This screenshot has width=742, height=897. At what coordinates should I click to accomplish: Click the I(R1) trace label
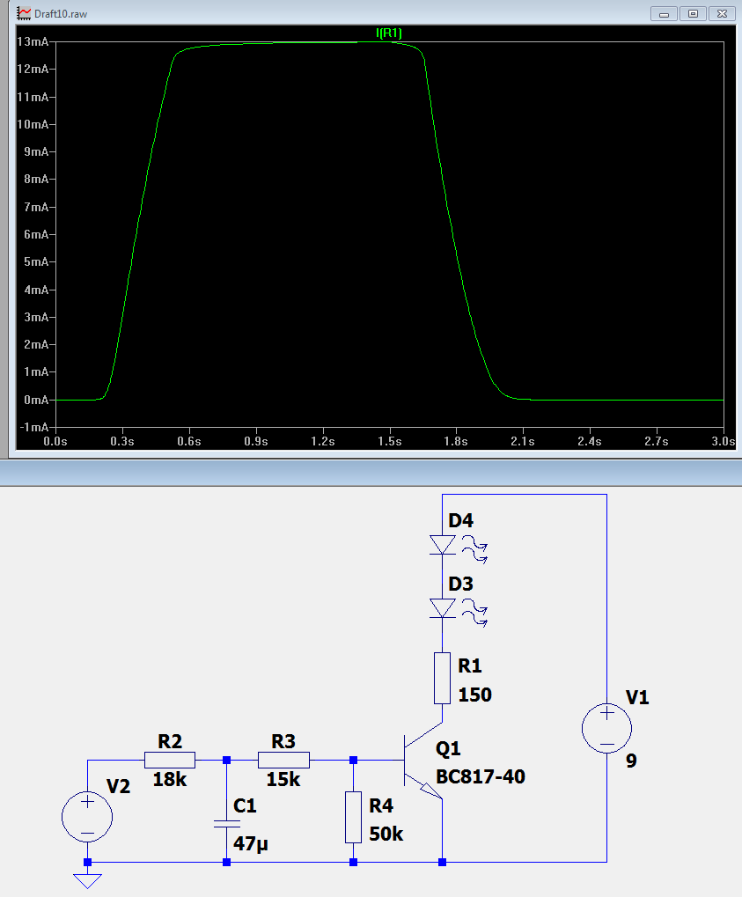click(x=388, y=33)
